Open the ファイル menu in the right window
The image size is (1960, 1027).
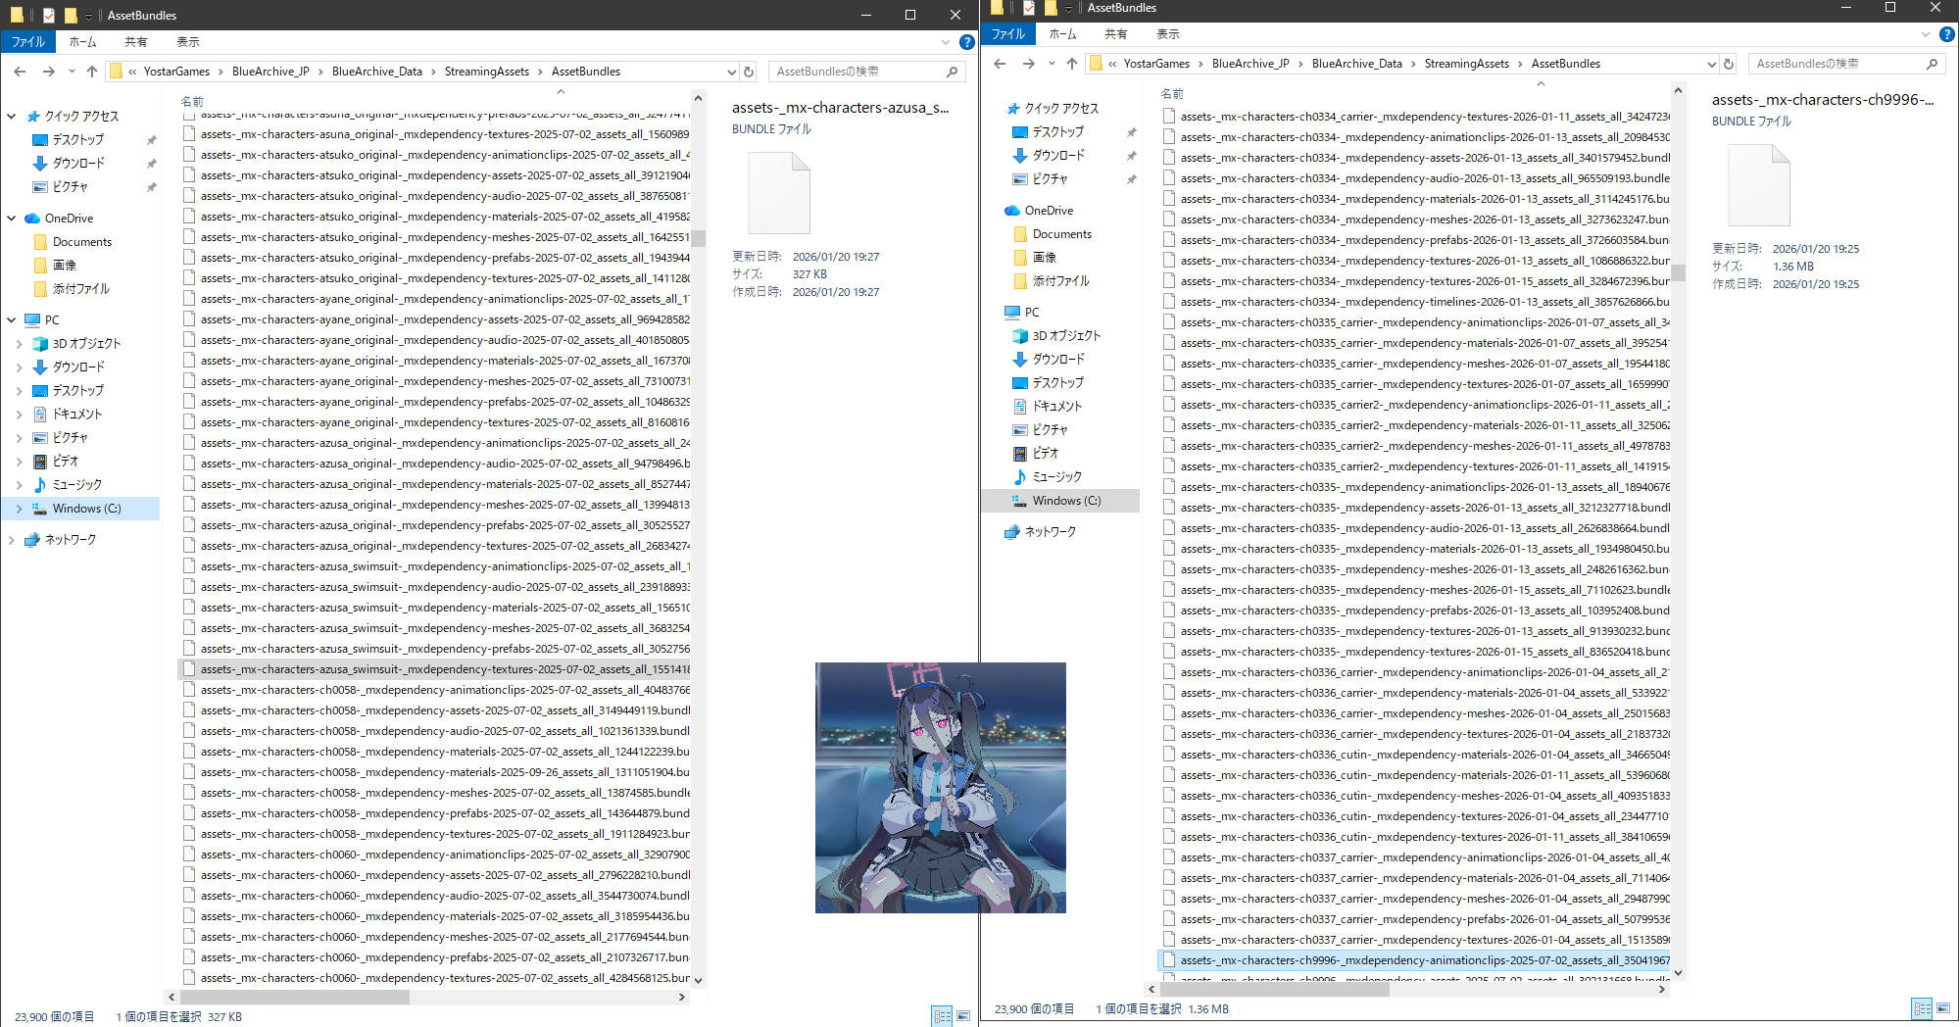[1007, 34]
